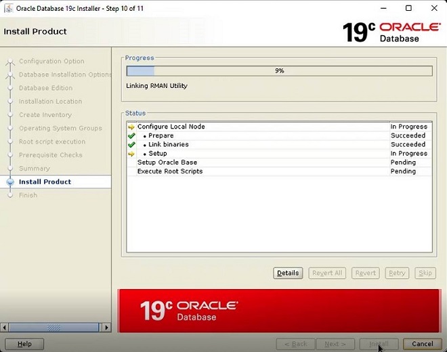Select the Execute Root Scripts row
Image resolution: width=447 pixels, height=352 pixels.
click(279, 171)
